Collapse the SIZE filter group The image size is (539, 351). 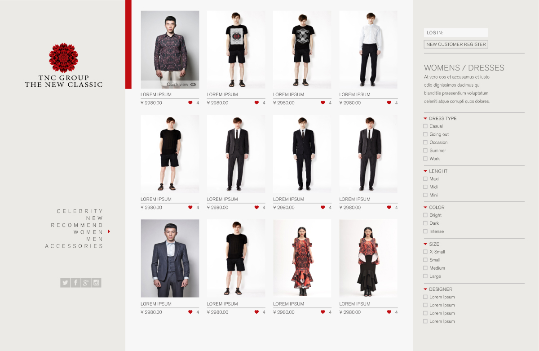click(425, 244)
